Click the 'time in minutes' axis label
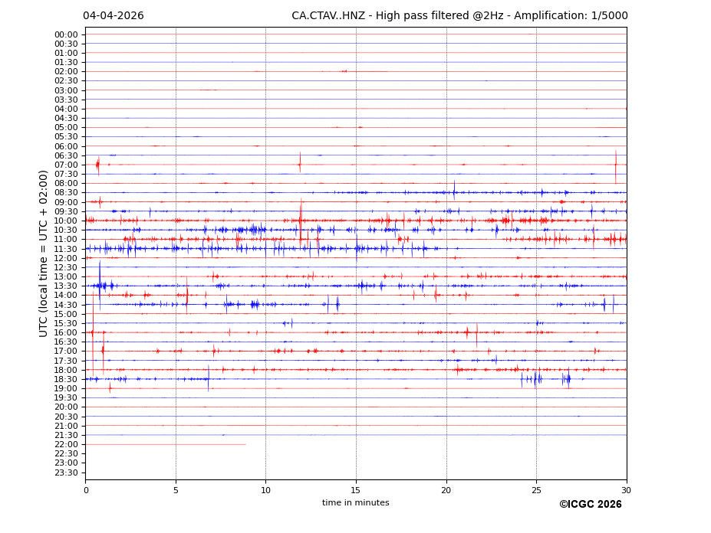711x533 pixels. tap(355, 503)
